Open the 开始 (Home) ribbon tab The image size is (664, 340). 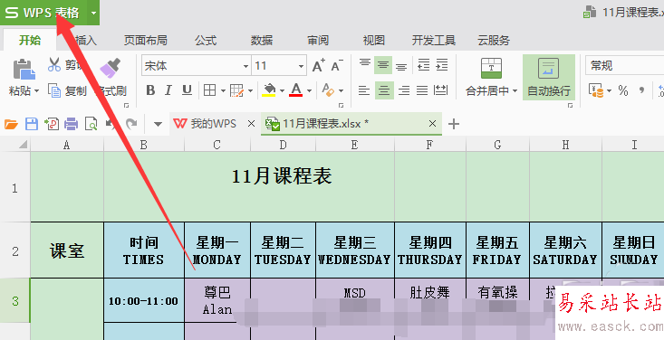coord(30,40)
